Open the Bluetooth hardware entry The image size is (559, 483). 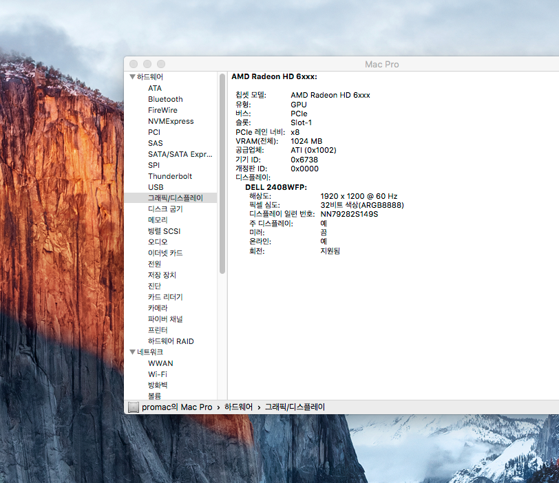coord(165,99)
